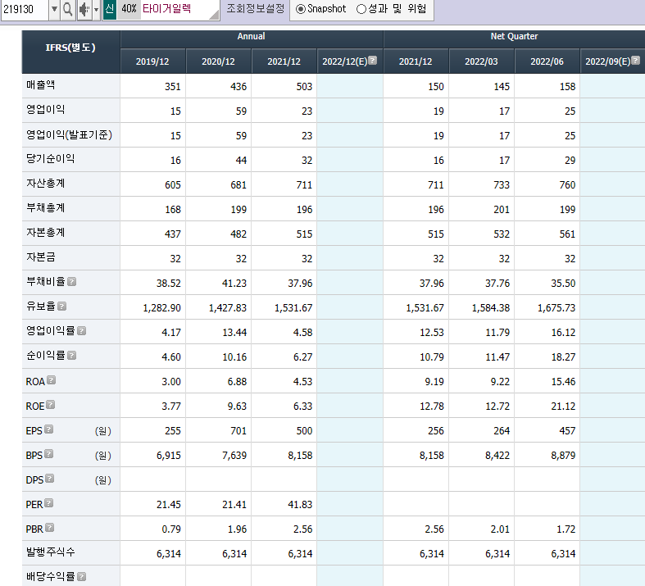Click the 35.50 부채비율 value
Image resolution: width=645 pixels, height=586 pixels.
563,283
